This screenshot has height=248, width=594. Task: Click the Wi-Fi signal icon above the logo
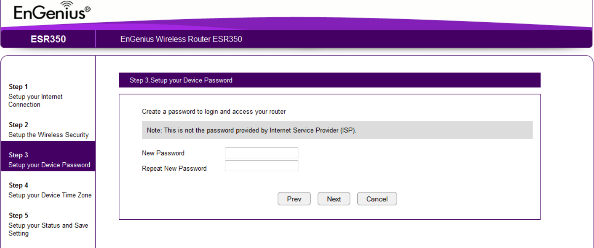67,5
